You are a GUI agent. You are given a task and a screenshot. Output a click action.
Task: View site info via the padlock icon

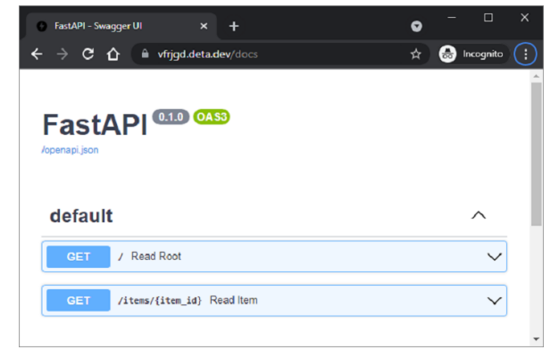point(145,54)
